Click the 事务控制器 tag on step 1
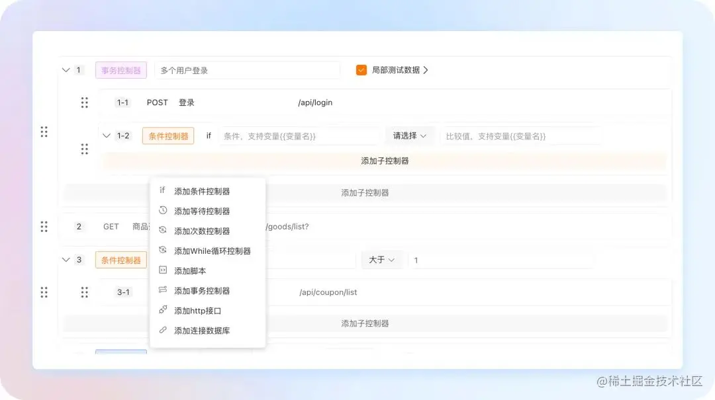The height and width of the screenshot is (400, 715). (121, 70)
